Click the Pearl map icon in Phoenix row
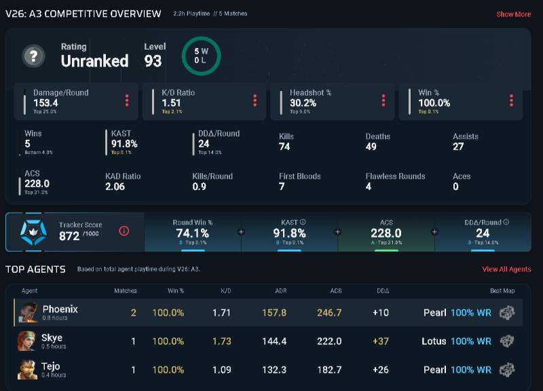The height and width of the screenshot is (391, 543). click(x=507, y=312)
